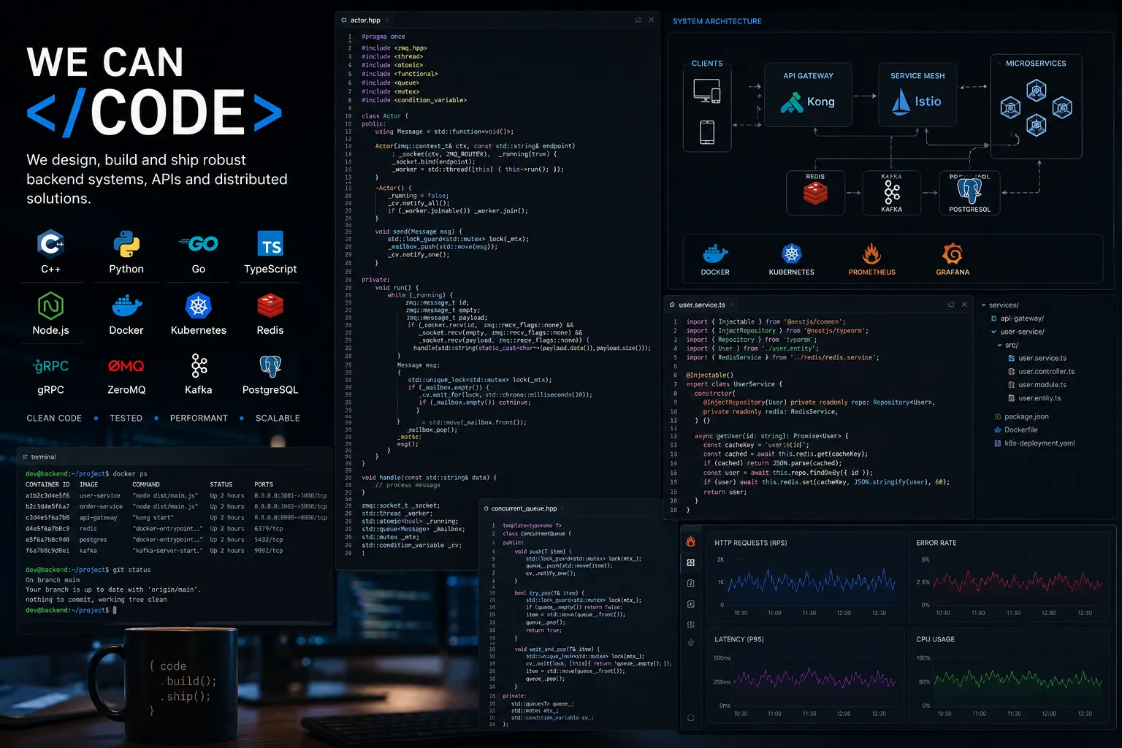Screen dimensions: 1122x748
Task: Click the Node.js hexagon logo
Action: 50,305
